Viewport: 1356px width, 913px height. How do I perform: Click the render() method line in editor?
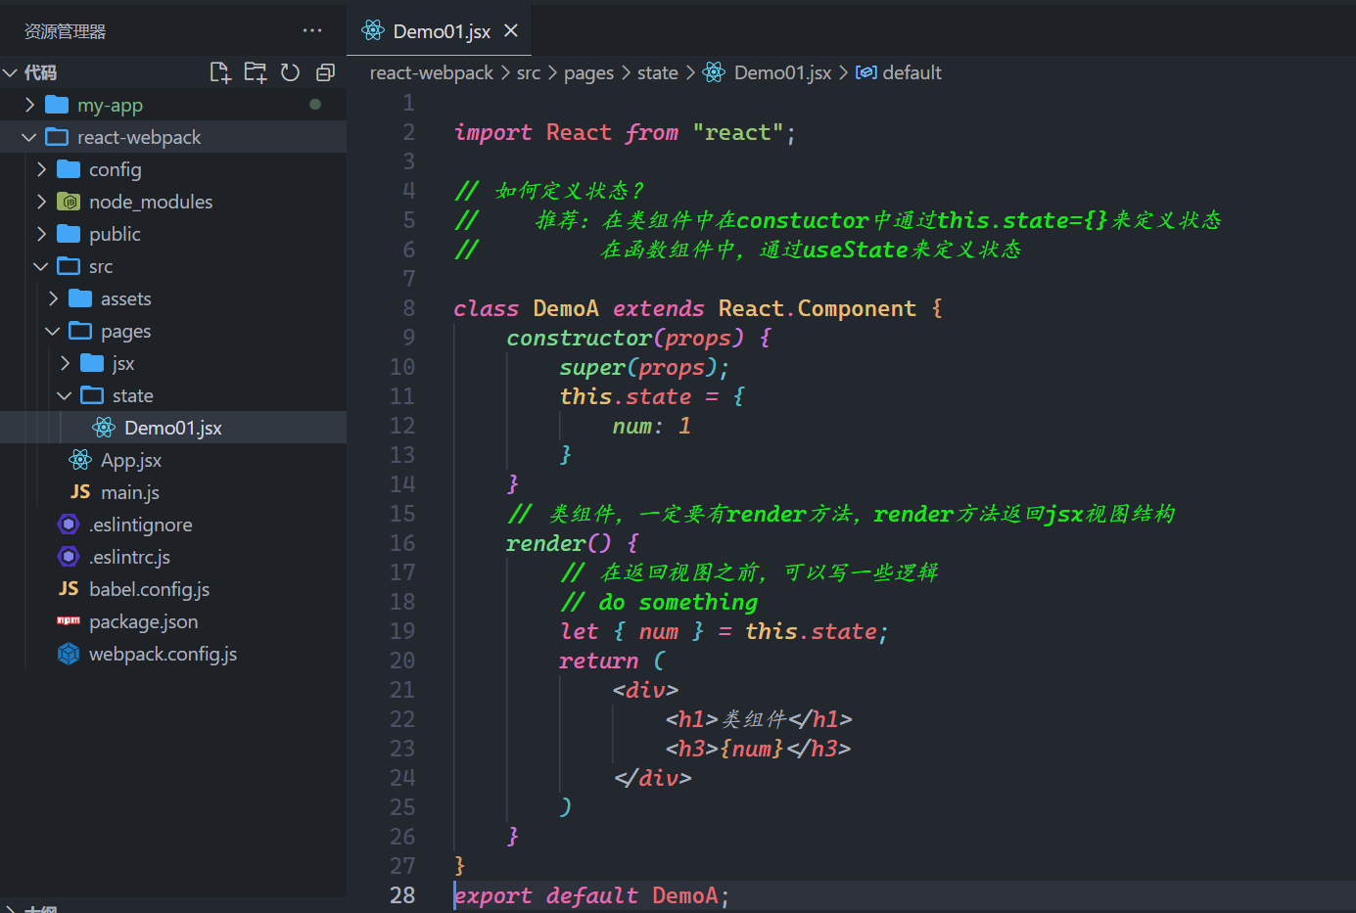coord(573,543)
